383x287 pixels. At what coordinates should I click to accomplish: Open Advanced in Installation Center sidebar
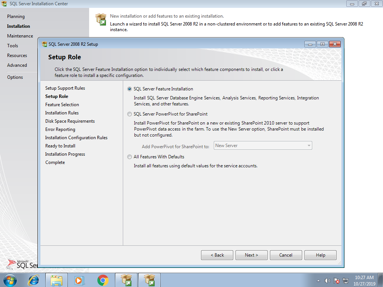pyautogui.click(x=17, y=65)
